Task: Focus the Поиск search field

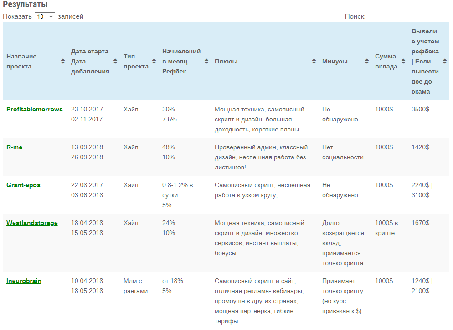Action: [408, 16]
